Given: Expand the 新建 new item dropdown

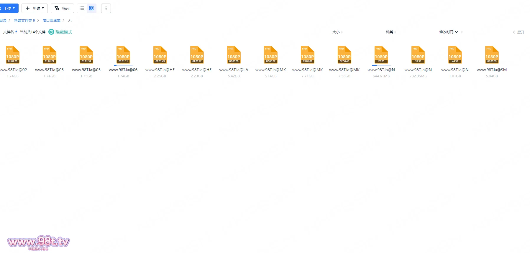Looking at the screenshot, I should [35, 8].
